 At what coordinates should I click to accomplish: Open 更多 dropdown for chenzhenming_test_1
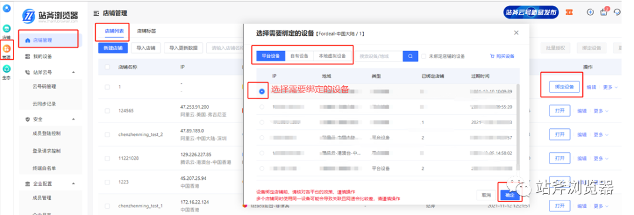(x=601, y=206)
